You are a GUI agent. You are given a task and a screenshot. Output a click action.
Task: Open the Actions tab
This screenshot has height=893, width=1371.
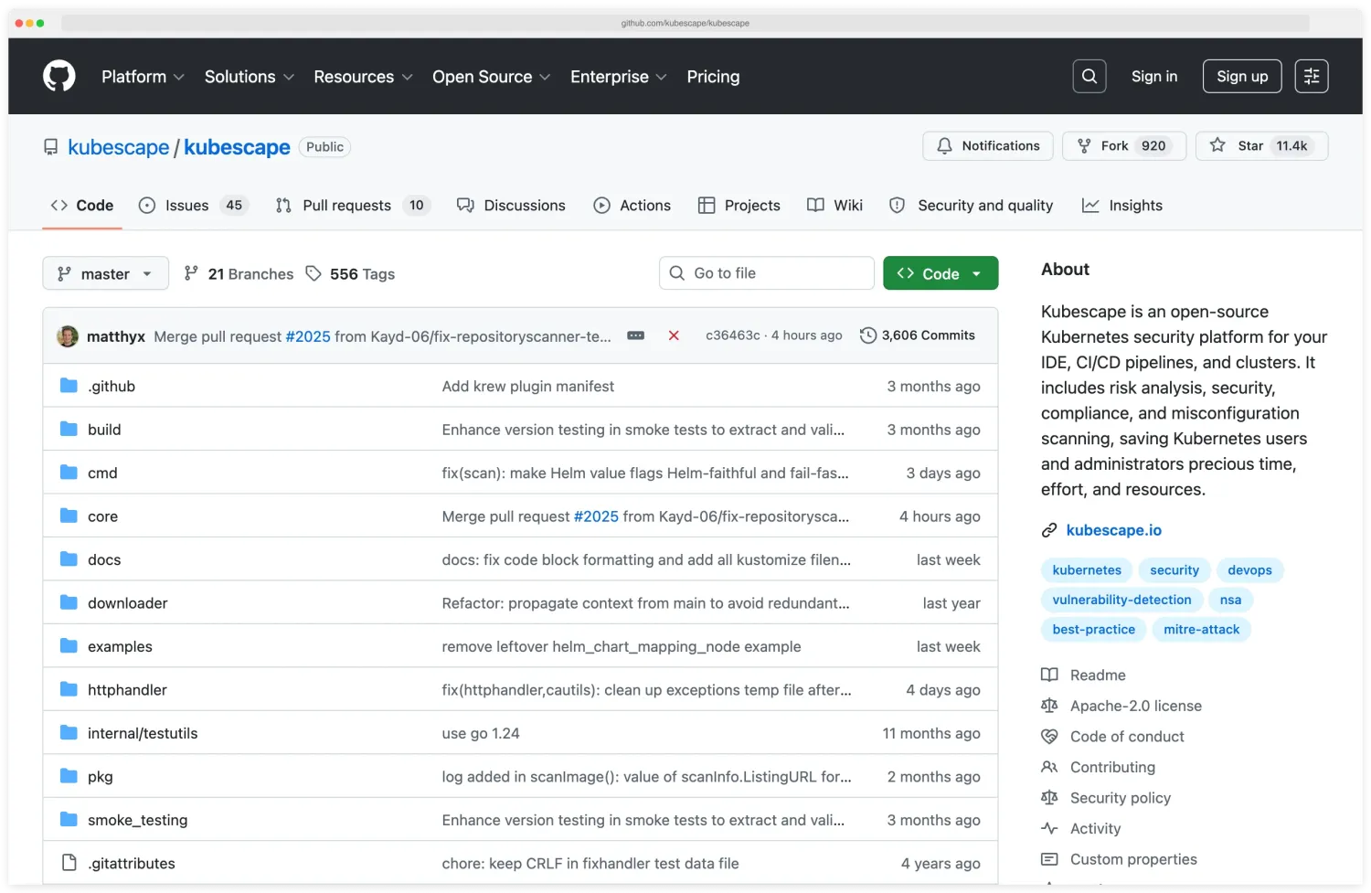point(632,206)
